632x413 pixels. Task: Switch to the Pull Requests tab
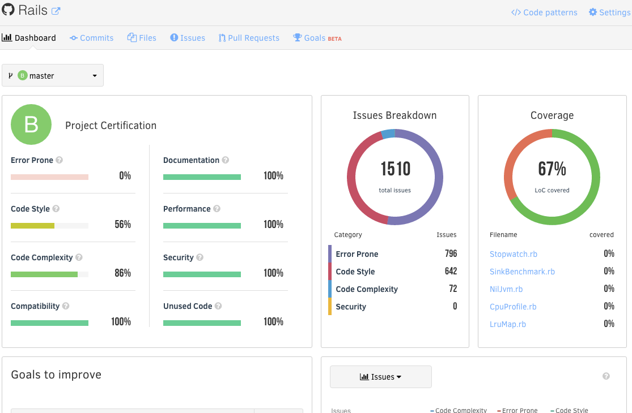pos(249,38)
